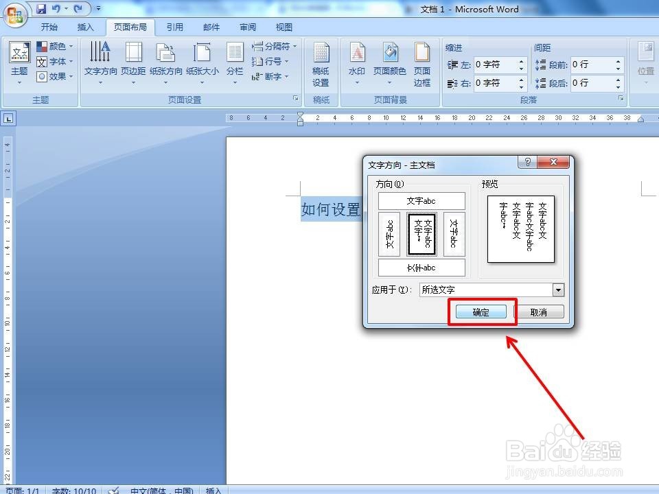
Task: Click the Position (位置) ribbon button
Action: 645,63
